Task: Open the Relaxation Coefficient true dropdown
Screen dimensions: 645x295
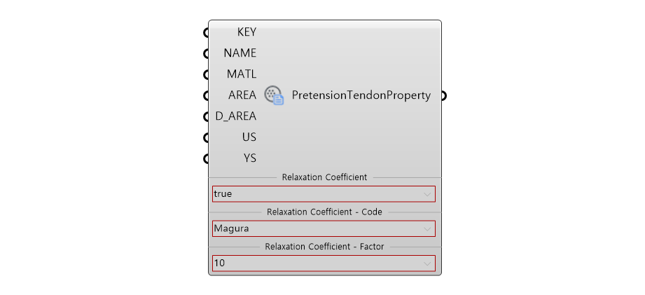Action: pyautogui.click(x=324, y=194)
